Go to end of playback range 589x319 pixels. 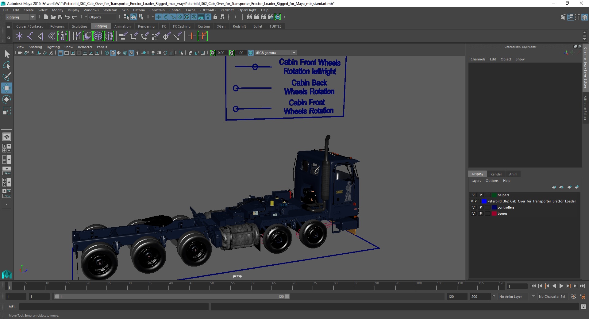point(582,286)
